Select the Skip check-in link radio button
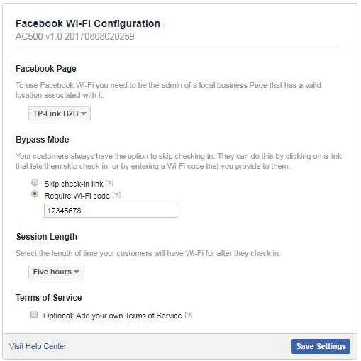Viewport: 361px width, 361px height. click(35, 182)
